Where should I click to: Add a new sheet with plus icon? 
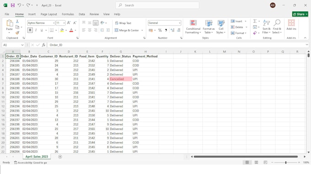[60, 157]
